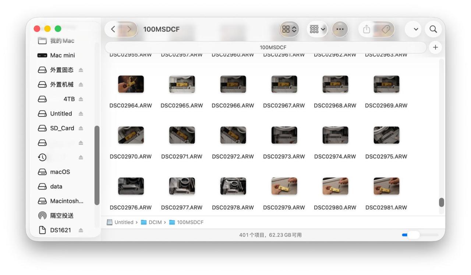Eject the SD_Card volume

tap(81, 129)
